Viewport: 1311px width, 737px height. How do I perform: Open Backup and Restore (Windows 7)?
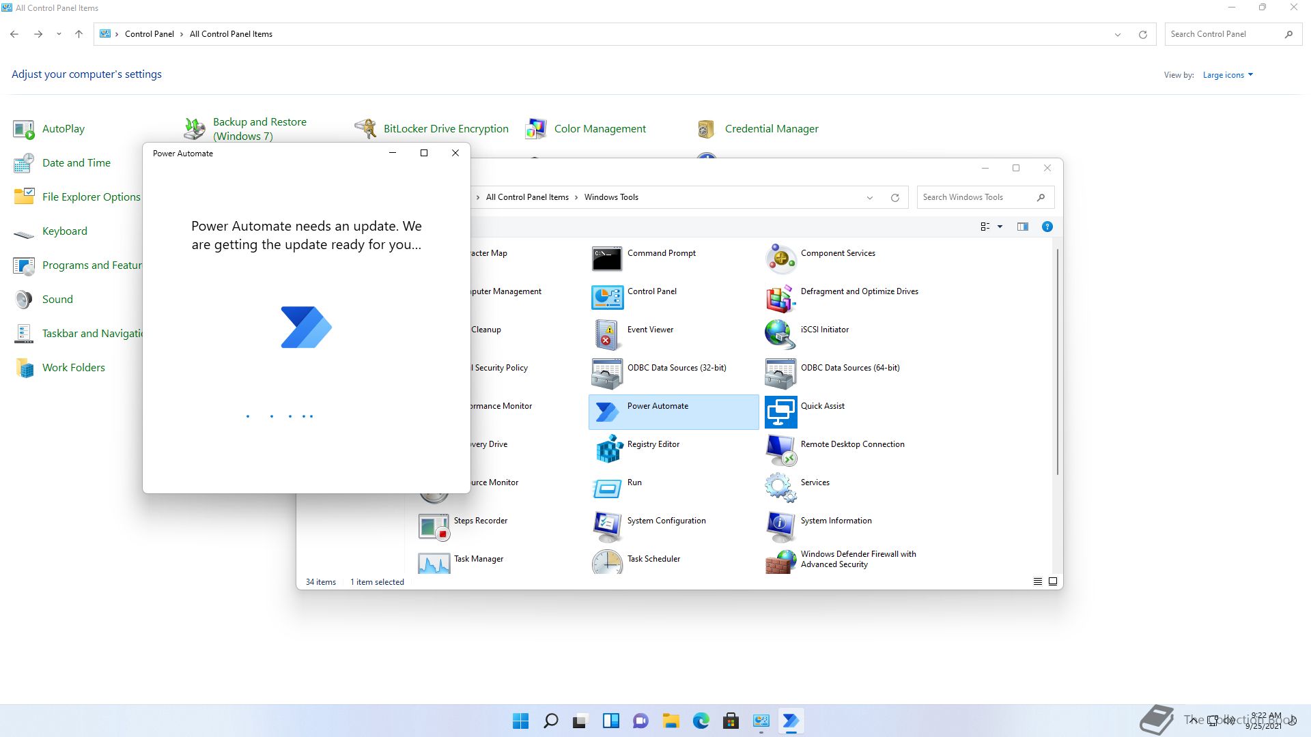pos(246,129)
